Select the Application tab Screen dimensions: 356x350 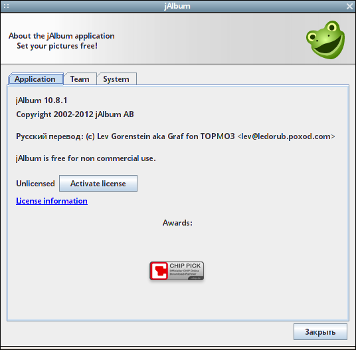[35, 79]
